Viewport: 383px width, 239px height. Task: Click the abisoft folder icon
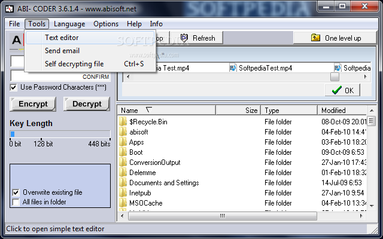pyautogui.click(x=123, y=132)
